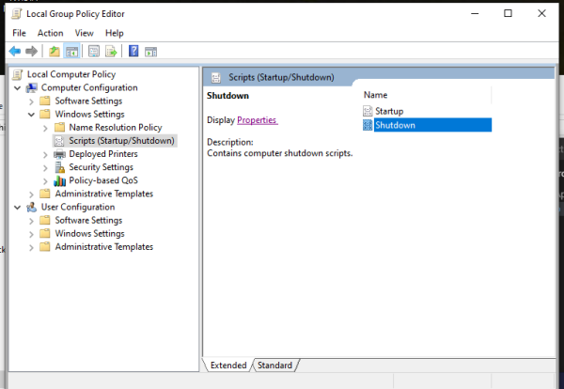Open the View menu
The width and height of the screenshot is (564, 389).
pyautogui.click(x=84, y=33)
